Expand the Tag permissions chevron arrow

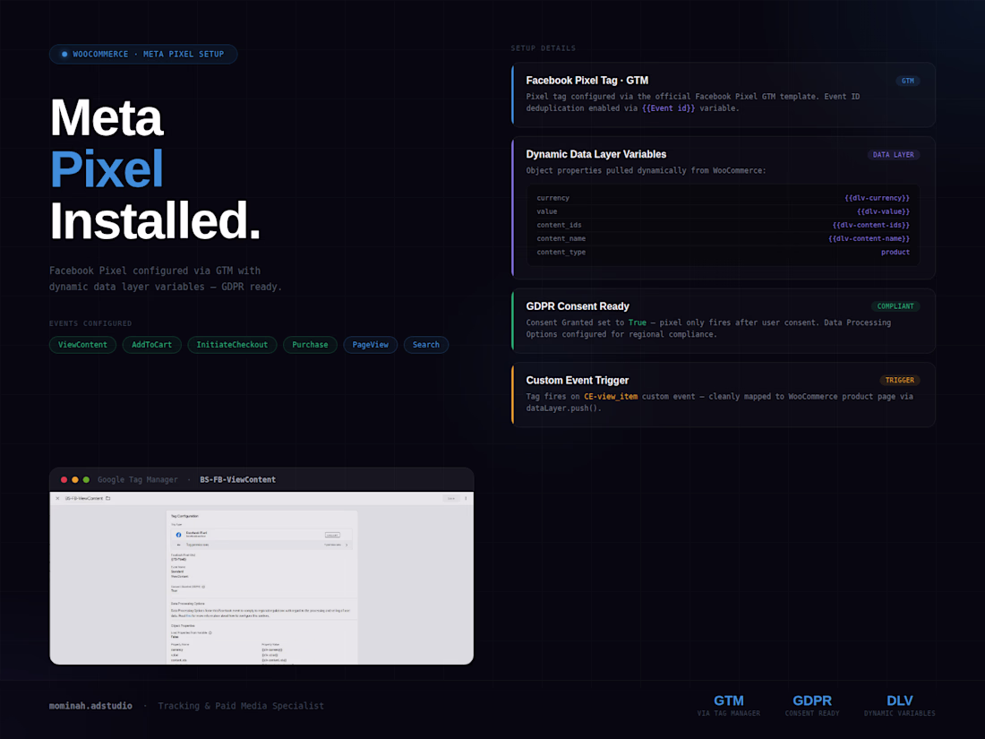(x=347, y=545)
